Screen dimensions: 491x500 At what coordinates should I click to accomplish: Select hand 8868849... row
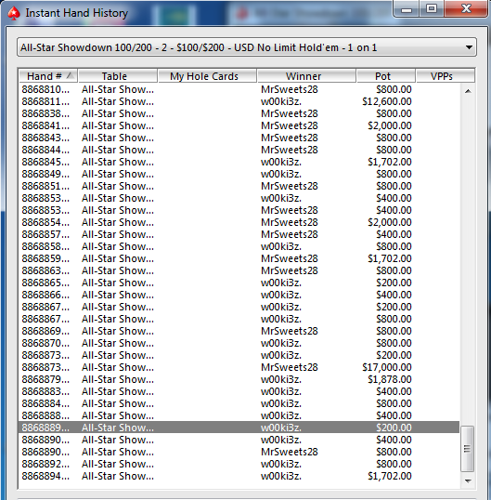[239, 174]
